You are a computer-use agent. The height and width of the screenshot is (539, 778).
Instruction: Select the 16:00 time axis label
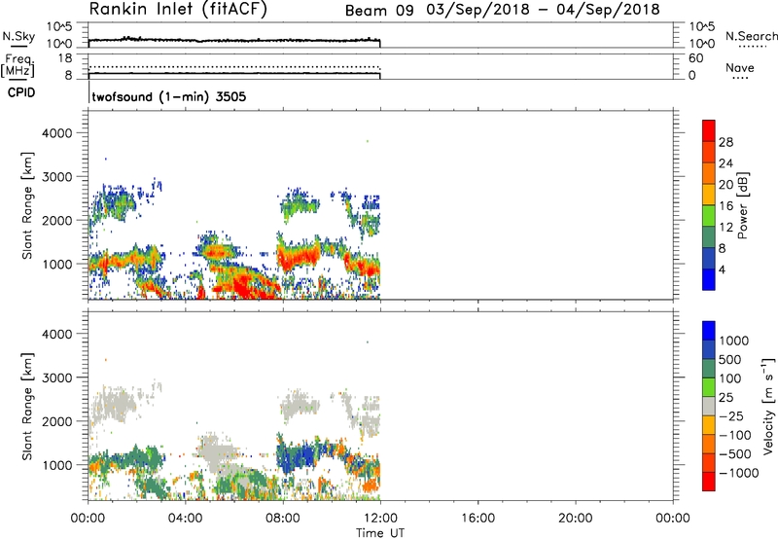(x=477, y=519)
